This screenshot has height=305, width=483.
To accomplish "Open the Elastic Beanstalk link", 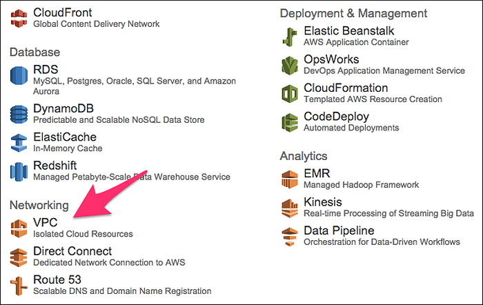I will click(x=349, y=31).
